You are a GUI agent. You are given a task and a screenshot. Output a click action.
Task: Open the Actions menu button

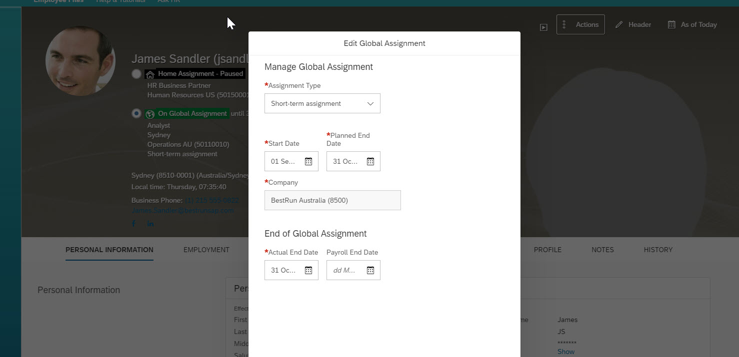pos(580,24)
